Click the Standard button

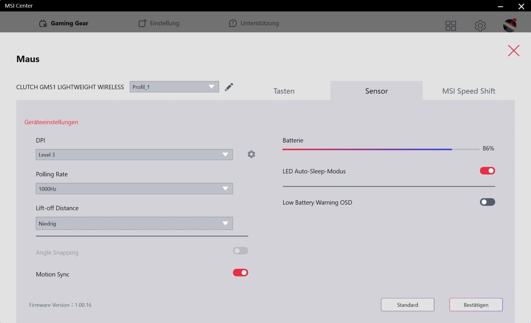point(407,305)
